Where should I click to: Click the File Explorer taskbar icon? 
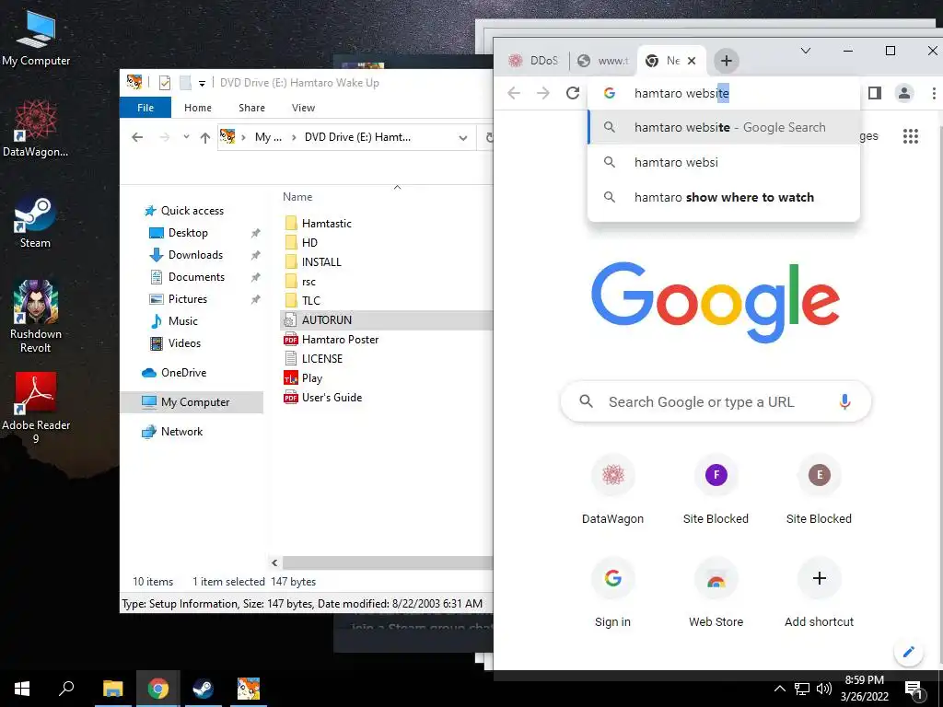(112, 689)
